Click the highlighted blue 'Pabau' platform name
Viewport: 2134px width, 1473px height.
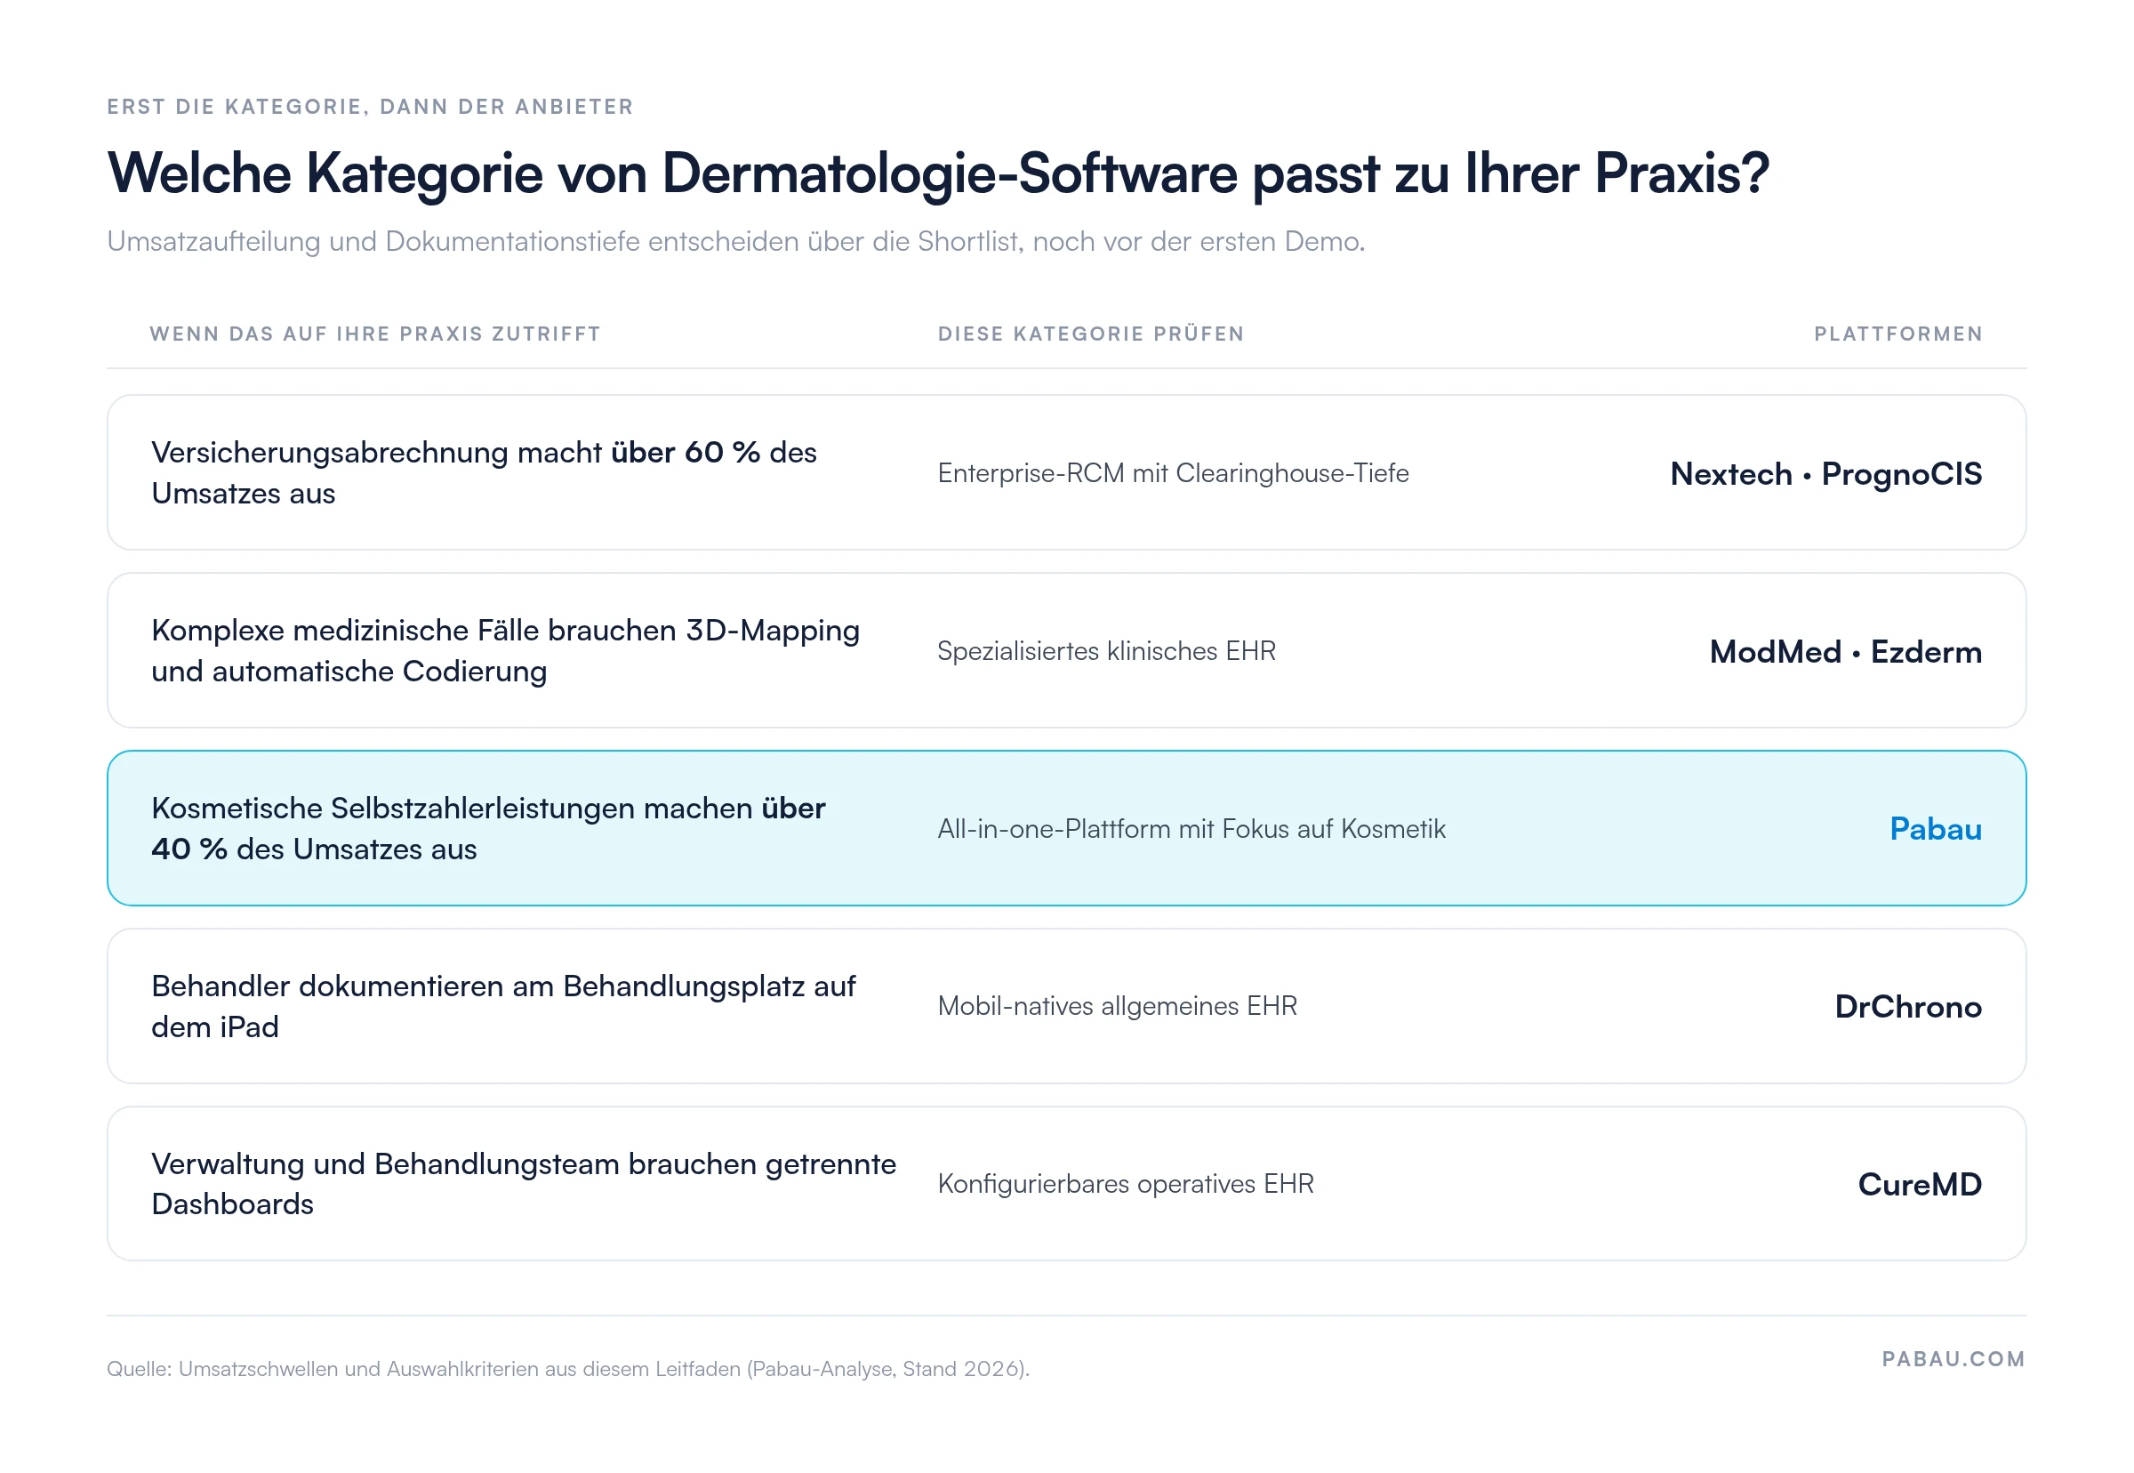pos(1935,829)
